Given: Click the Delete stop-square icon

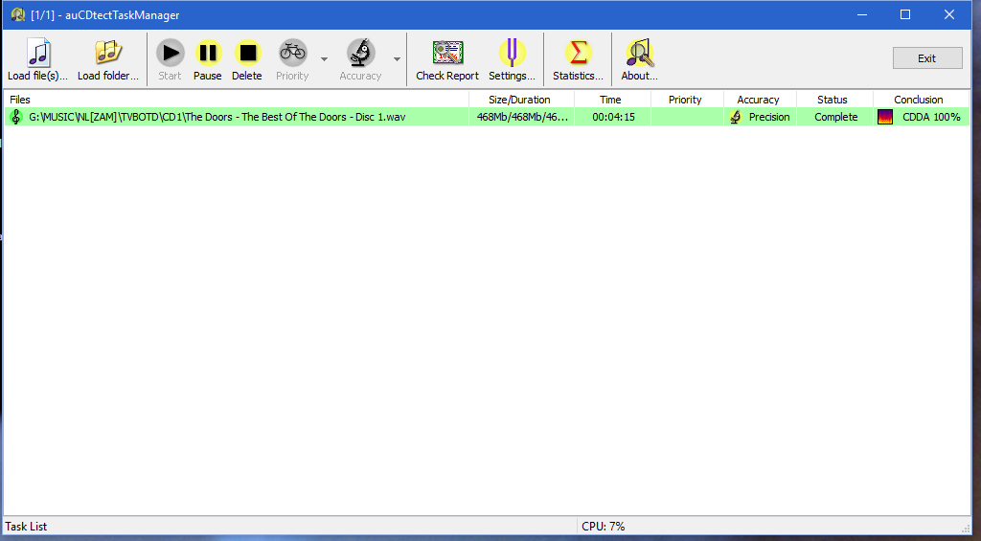Looking at the screenshot, I should (247, 53).
